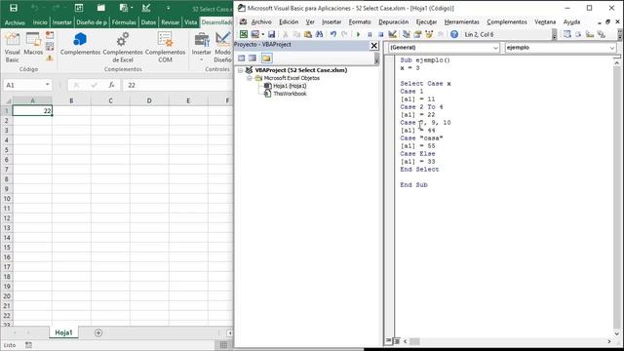The height and width of the screenshot is (351, 624).
Task: Select ThisWorkbook in project tree
Action: pos(290,94)
